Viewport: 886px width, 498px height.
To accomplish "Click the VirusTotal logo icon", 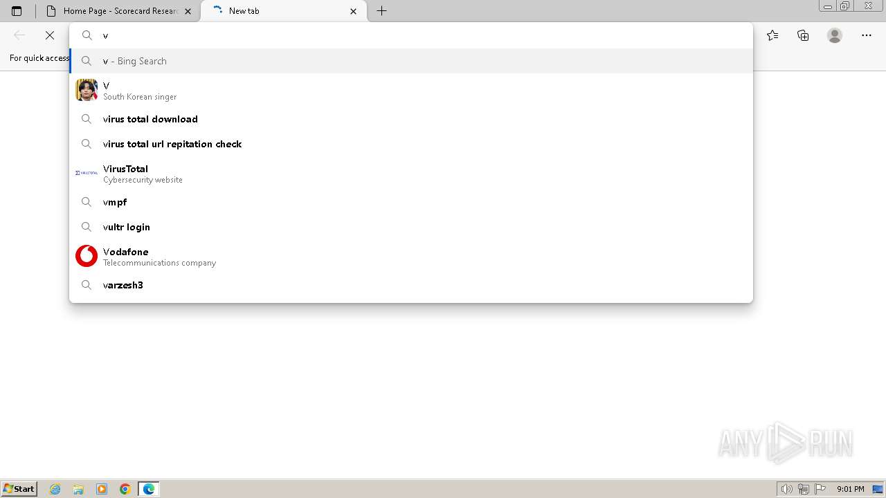I will pos(87,173).
